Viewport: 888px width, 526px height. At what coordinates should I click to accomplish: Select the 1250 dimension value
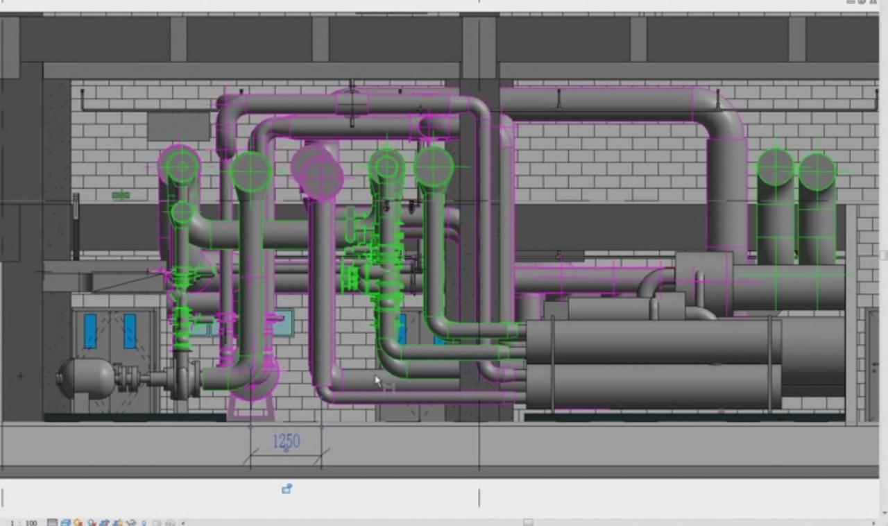(286, 441)
